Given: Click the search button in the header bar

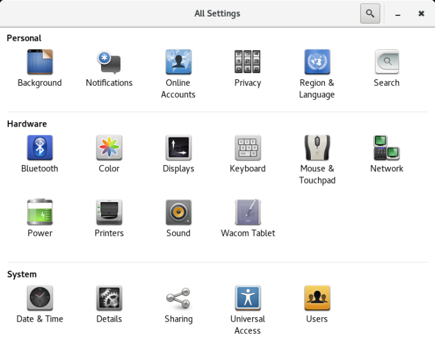Looking at the screenshot, I should [x=370, y=13].
